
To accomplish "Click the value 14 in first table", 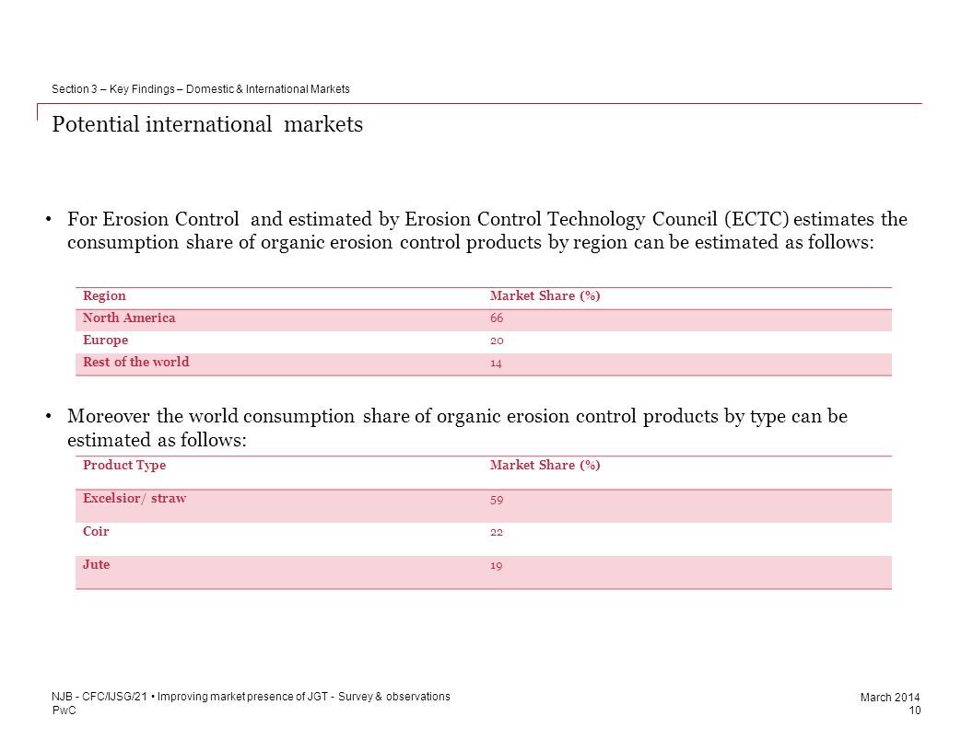I will pyautogui.click(x=496, y=364).
